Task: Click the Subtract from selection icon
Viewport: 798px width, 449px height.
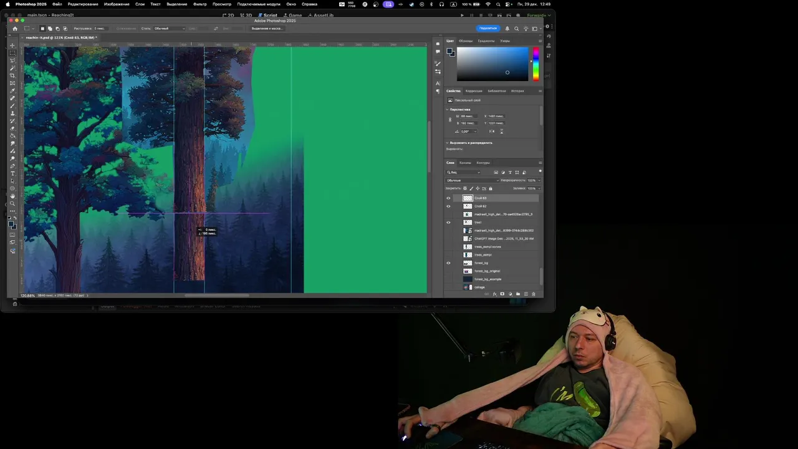Action: pyautogui.click(x=57, y=28)
